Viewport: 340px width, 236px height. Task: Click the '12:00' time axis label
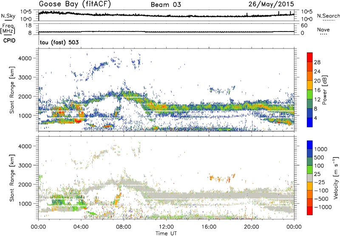(x=166, y=227)
